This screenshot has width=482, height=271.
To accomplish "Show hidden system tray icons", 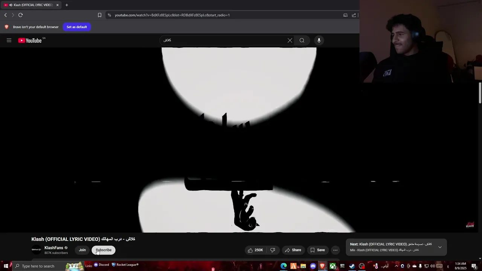I will pos(396,266).
